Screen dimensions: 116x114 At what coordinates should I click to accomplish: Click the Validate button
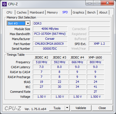click(81, 108)
